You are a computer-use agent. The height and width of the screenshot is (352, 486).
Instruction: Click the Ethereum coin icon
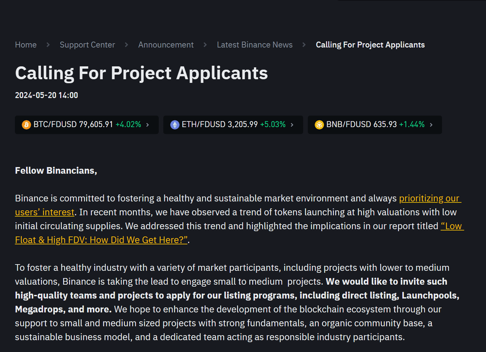click(175, 125)
